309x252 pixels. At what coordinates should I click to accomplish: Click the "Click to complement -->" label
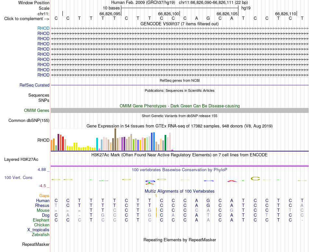click(27, 19)
